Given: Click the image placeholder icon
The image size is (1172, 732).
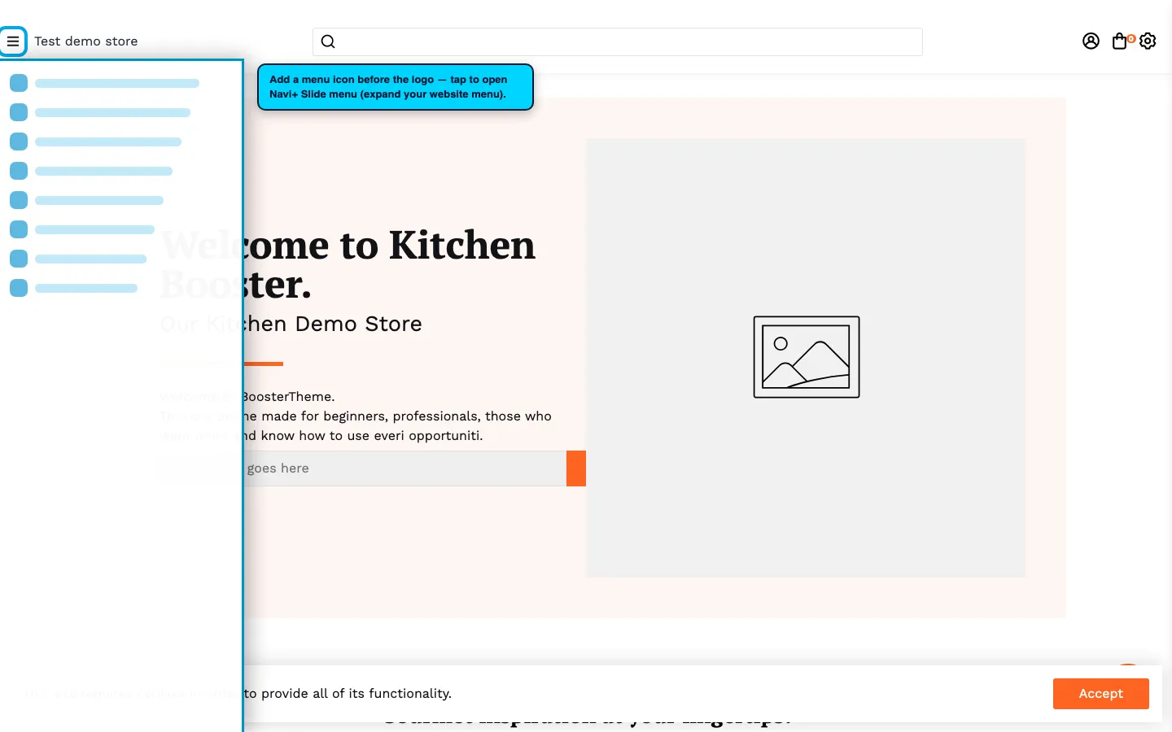Looking at the screenshot, I should pyautogui.click(x=807, y=357).
